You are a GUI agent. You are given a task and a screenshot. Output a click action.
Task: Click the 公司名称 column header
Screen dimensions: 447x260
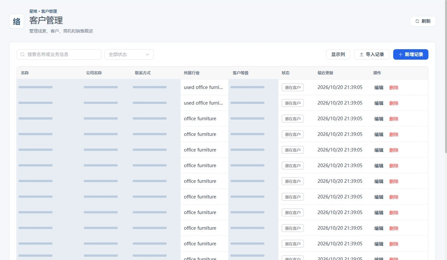click(x=94, y=73)
